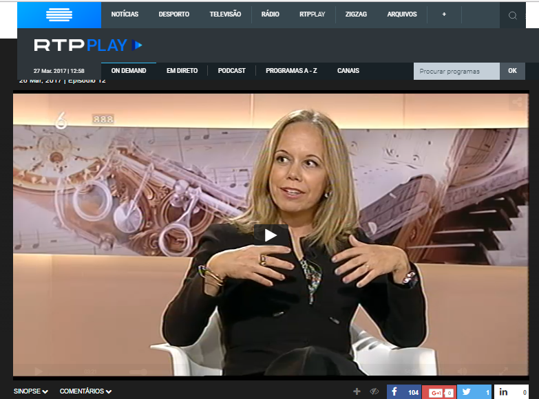Focus the Procurar programas search field
The image size is (539, 399).
coord(456,71)
